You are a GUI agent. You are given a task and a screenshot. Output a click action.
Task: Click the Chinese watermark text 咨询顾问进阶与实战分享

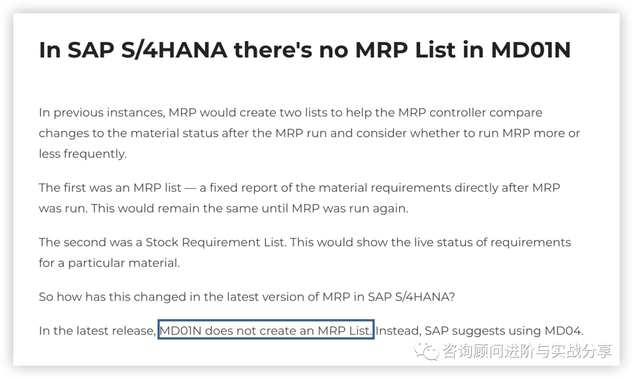pyautogui.click(x=527, y=351)
